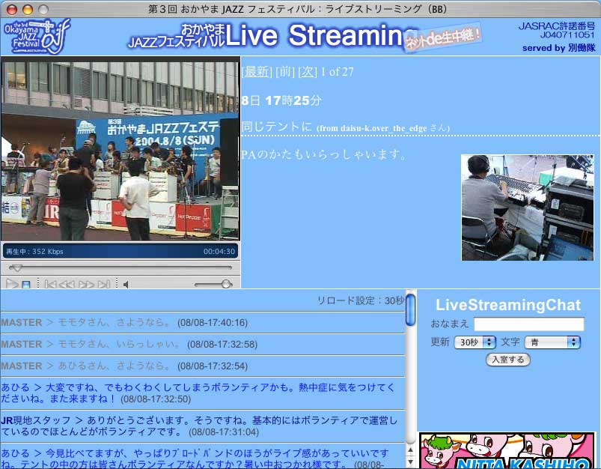This screenshot has width=601, height=469.
Task: Minimize window with yellow button
Action: (x=28, y=9)
